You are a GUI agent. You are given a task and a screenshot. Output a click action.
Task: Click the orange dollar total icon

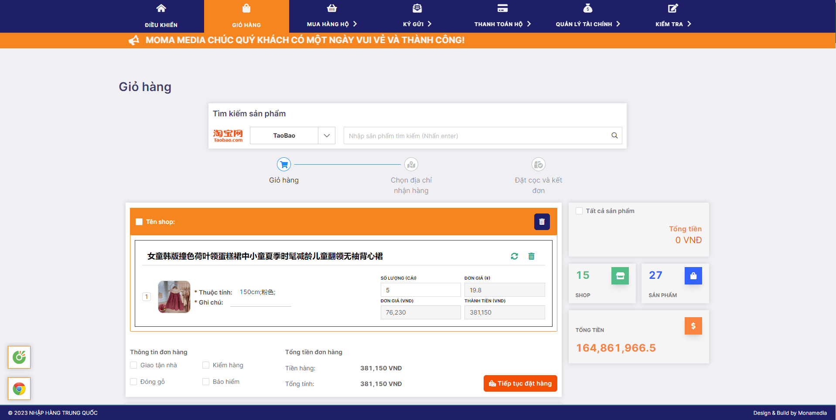tap(693, 326)
